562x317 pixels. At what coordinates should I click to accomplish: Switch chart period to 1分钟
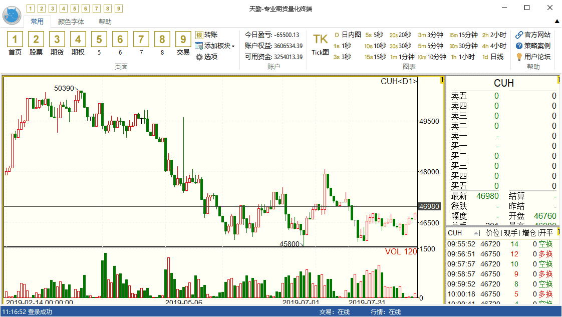click(403, 57)
